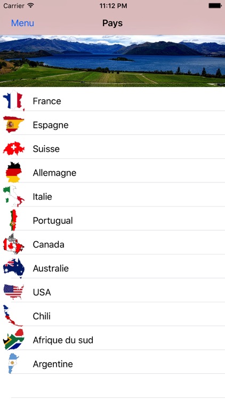Tap the USA stars and stripes icon
The height and width of the screenshot is (400, 225).
14,292
